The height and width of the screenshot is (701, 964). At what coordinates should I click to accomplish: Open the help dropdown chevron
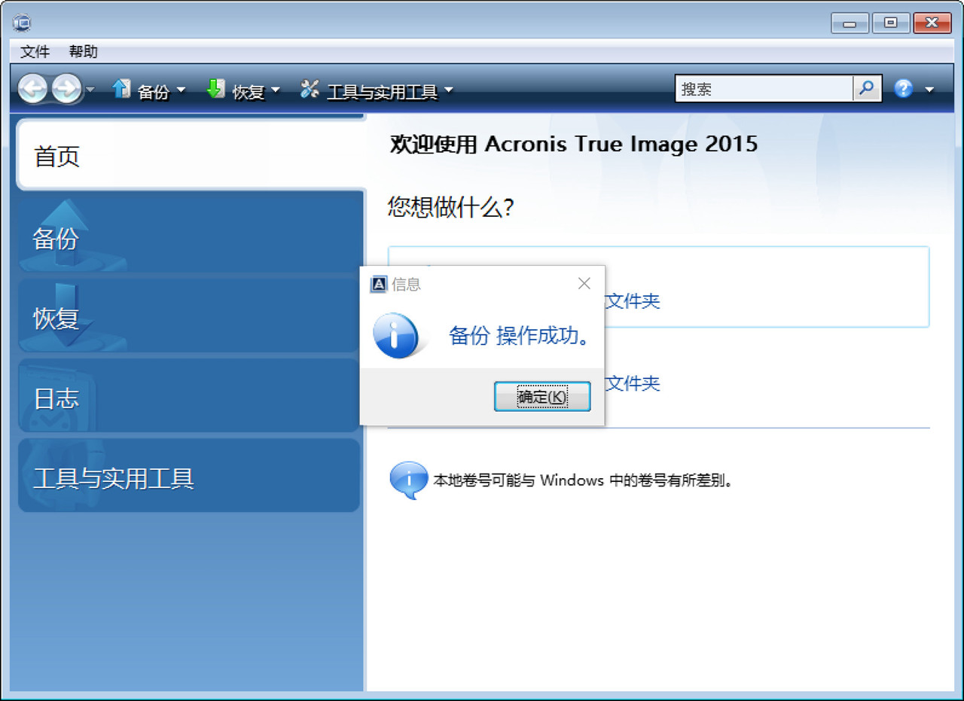(x=929, y=90)
